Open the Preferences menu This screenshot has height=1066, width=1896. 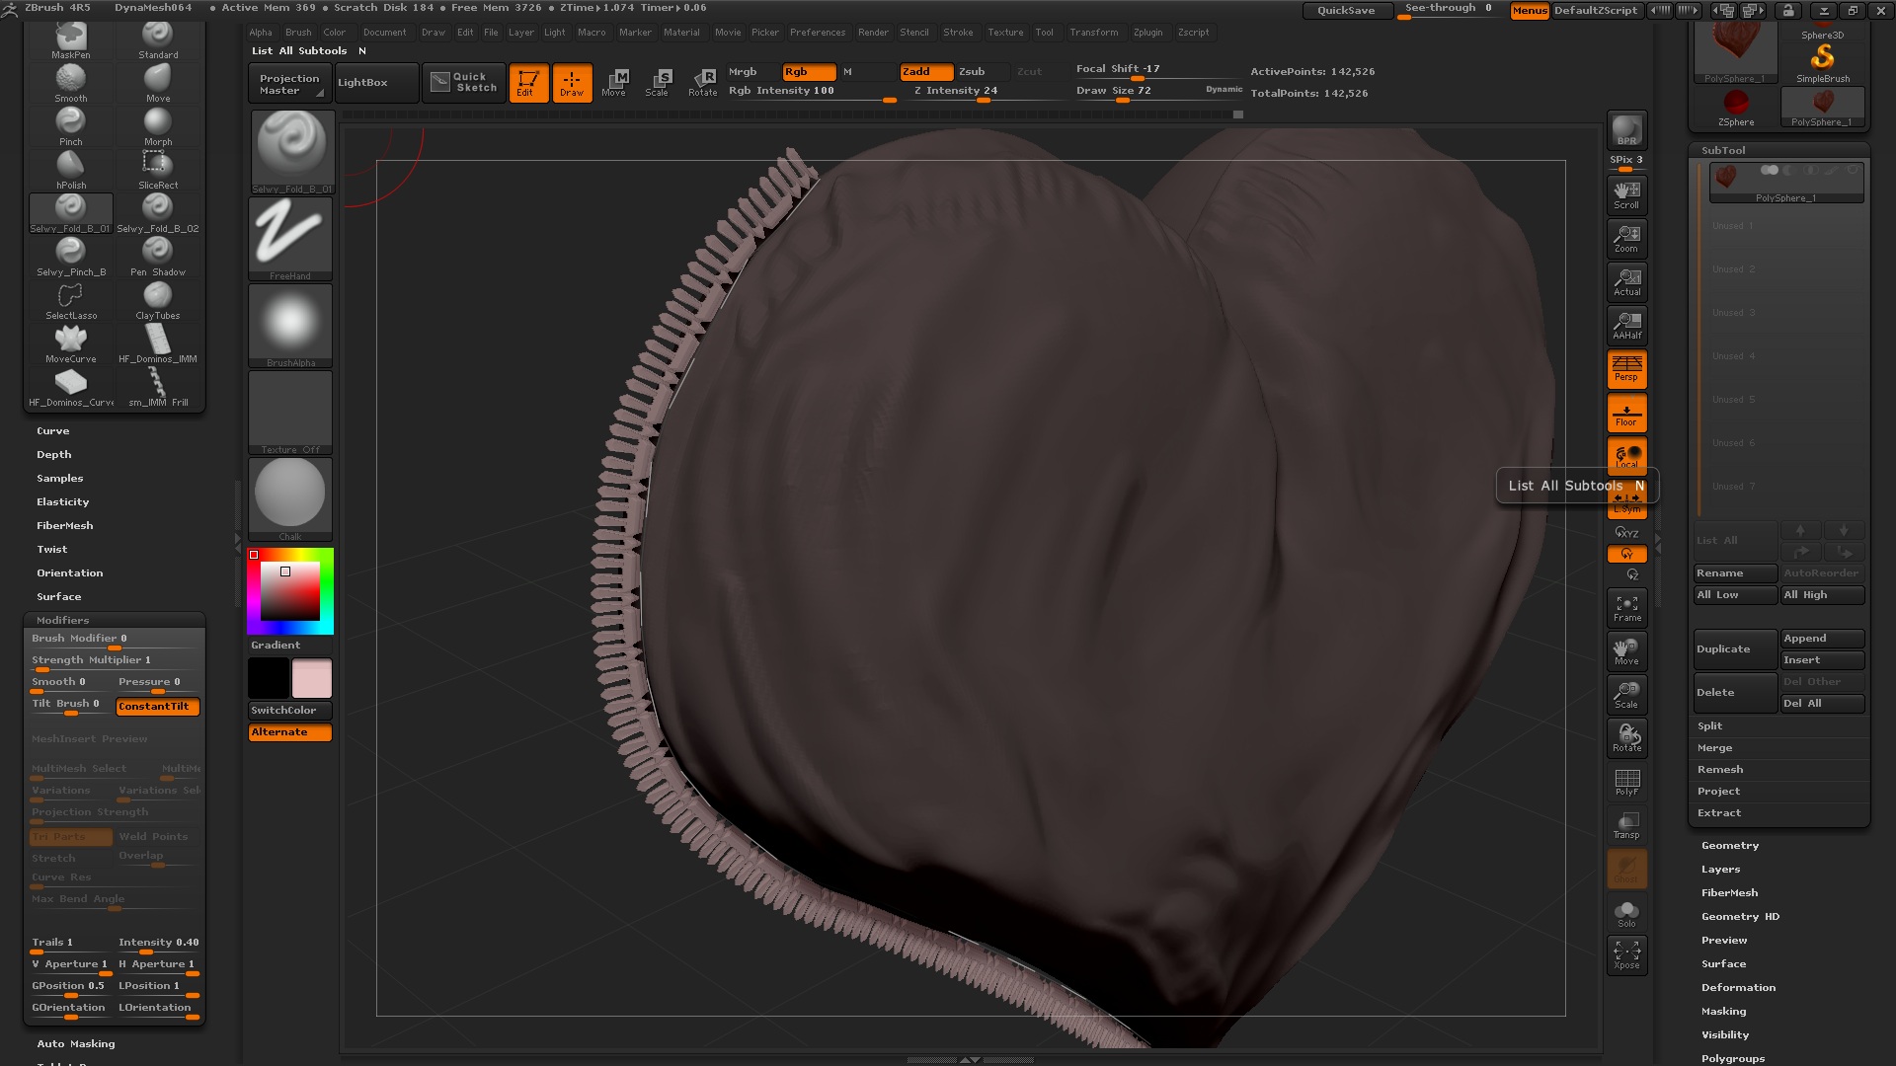point(818,33)
